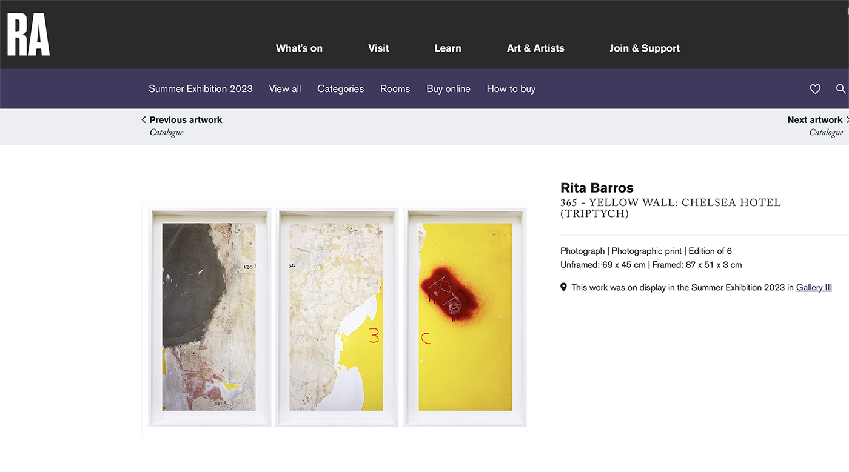Image resolution: width=849 pixels, height=472 pixels.
Task: Click 'Catalogue' under Next artwork
Action: coord(826,133)
